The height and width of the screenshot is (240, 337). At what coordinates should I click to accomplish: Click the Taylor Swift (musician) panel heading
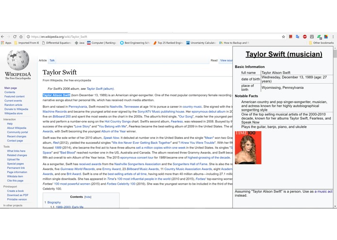click(x=284, y=54)
